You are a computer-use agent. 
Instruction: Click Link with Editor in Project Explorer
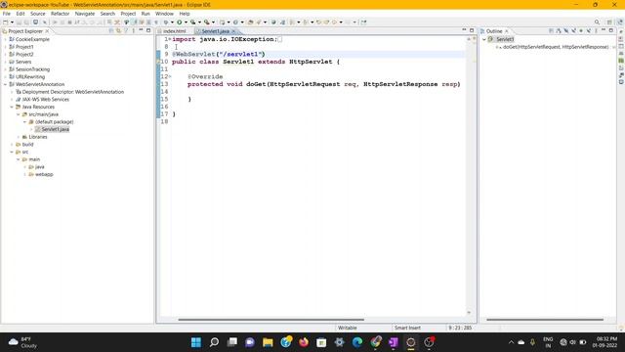(118, 30)
